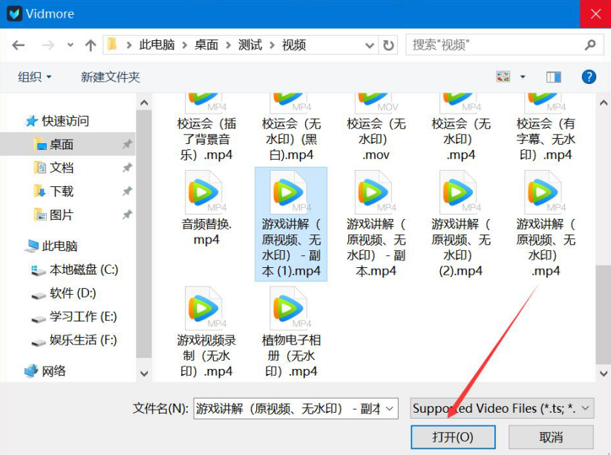Click navigation pane scroll down arrow

144,373
